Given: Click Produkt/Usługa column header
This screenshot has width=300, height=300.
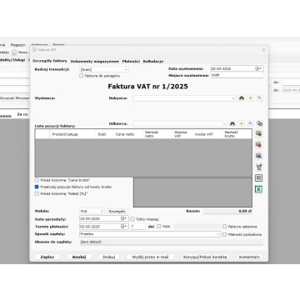Looking at the screenshot, I should coord(72,134).
